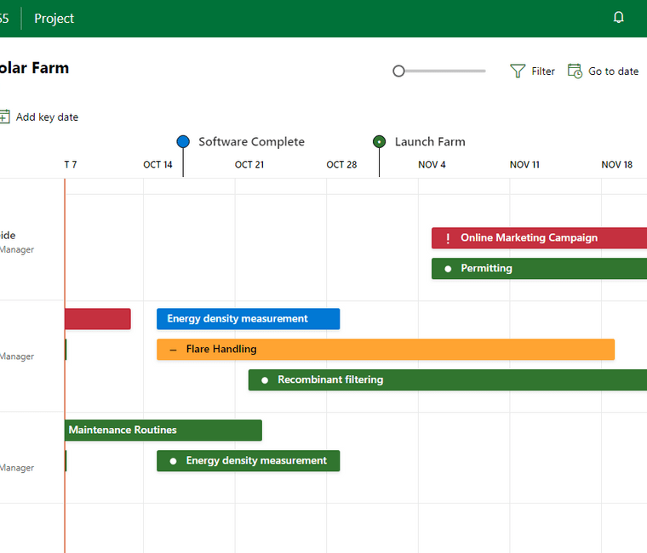Click the Filter funnel icon

pos(518,71)
